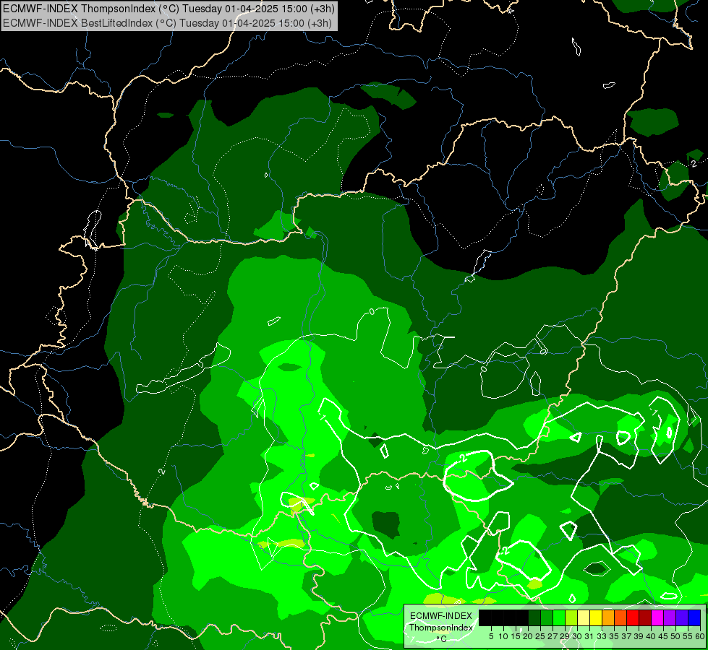The image size is (708, 650).
Task: Click the legend tick value 30
Action: click(x=577, y=636)
